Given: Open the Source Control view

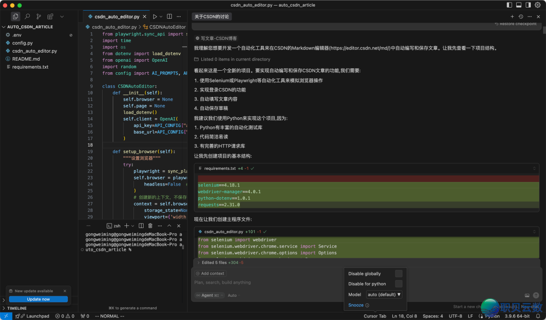Looking at the screenshot, I should coord(39,17).
